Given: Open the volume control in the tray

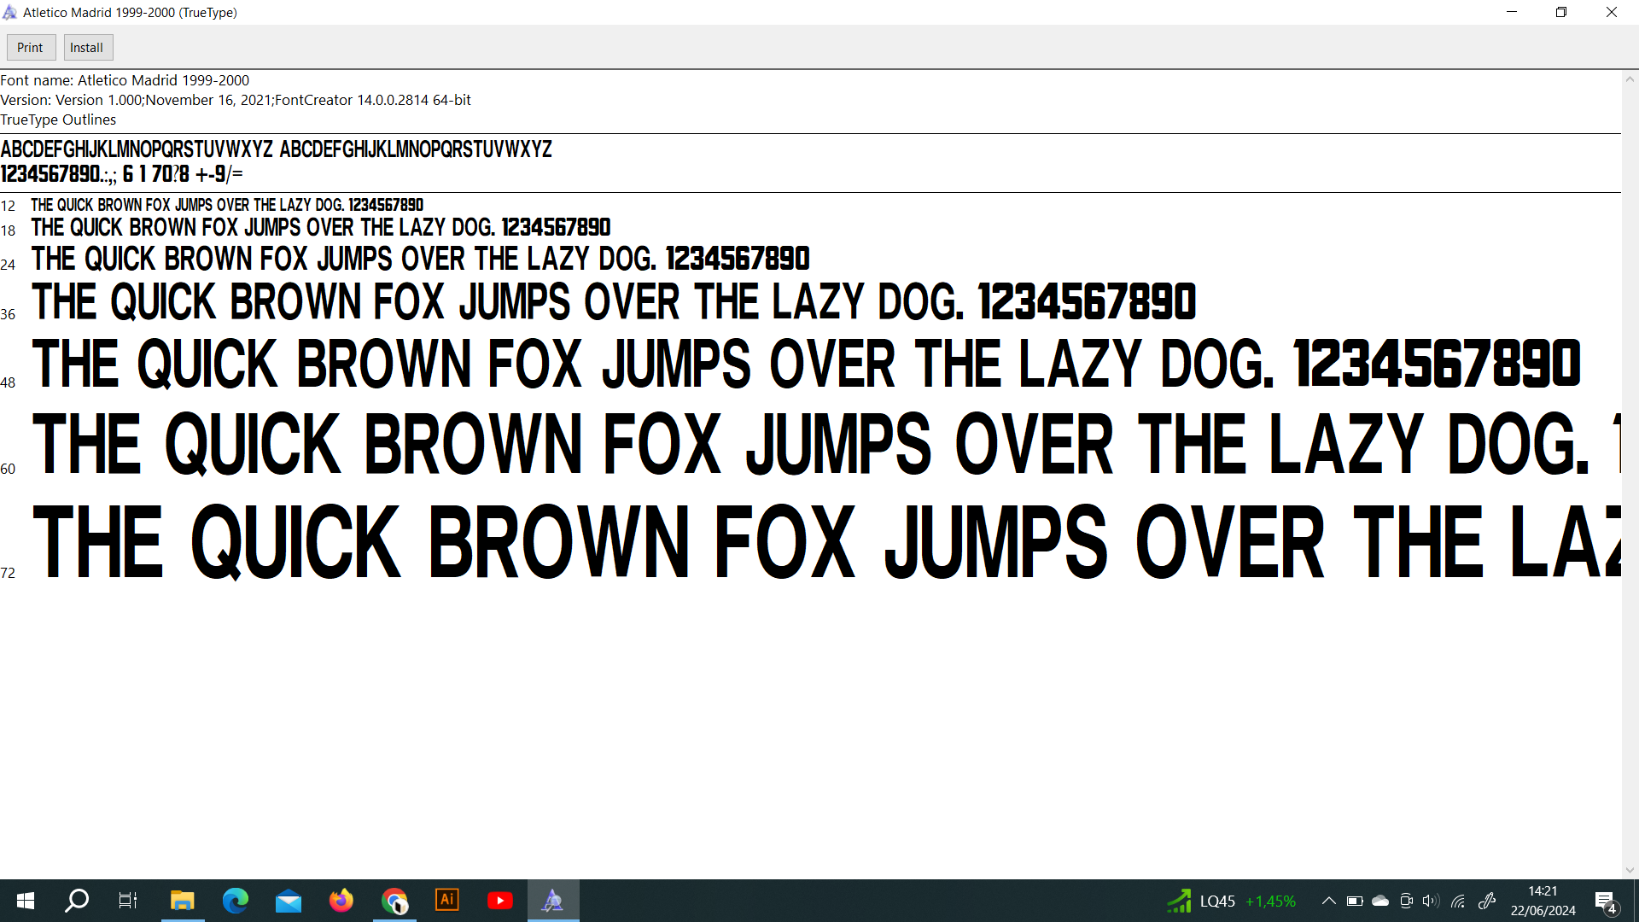Looking at the screenshot, I should tap(1432, 901).
